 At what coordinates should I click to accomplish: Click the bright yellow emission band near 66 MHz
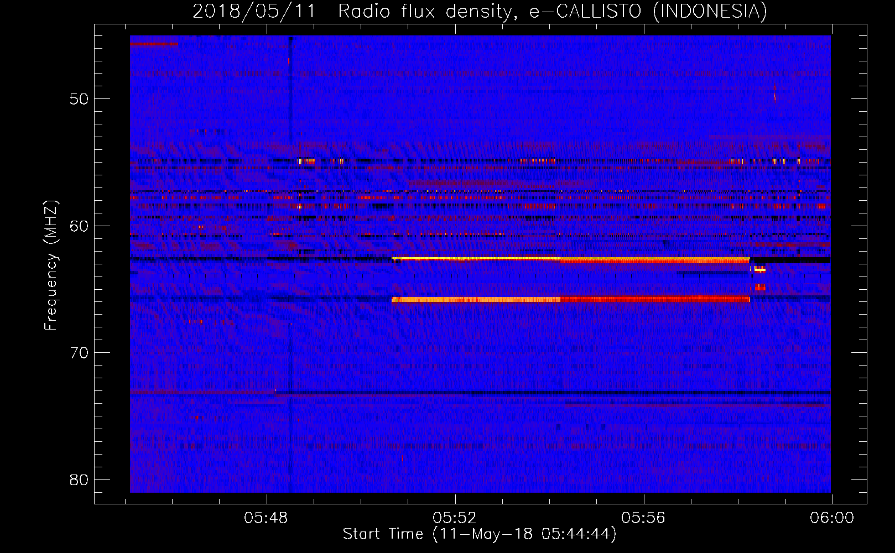(476, 300)
